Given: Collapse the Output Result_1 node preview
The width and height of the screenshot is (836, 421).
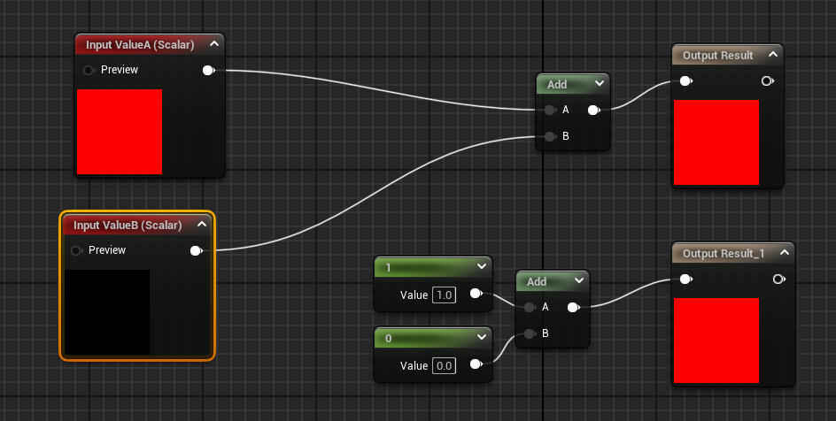Looking at the screenshot, I should (x=783, y=253).
